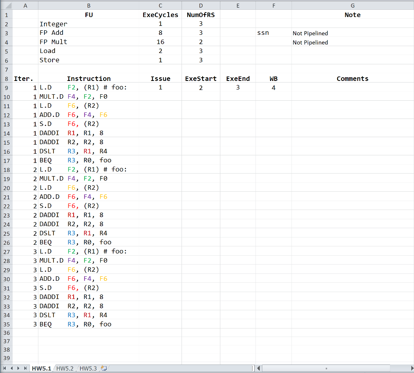Click the 'Instruction' header cell

89,79
